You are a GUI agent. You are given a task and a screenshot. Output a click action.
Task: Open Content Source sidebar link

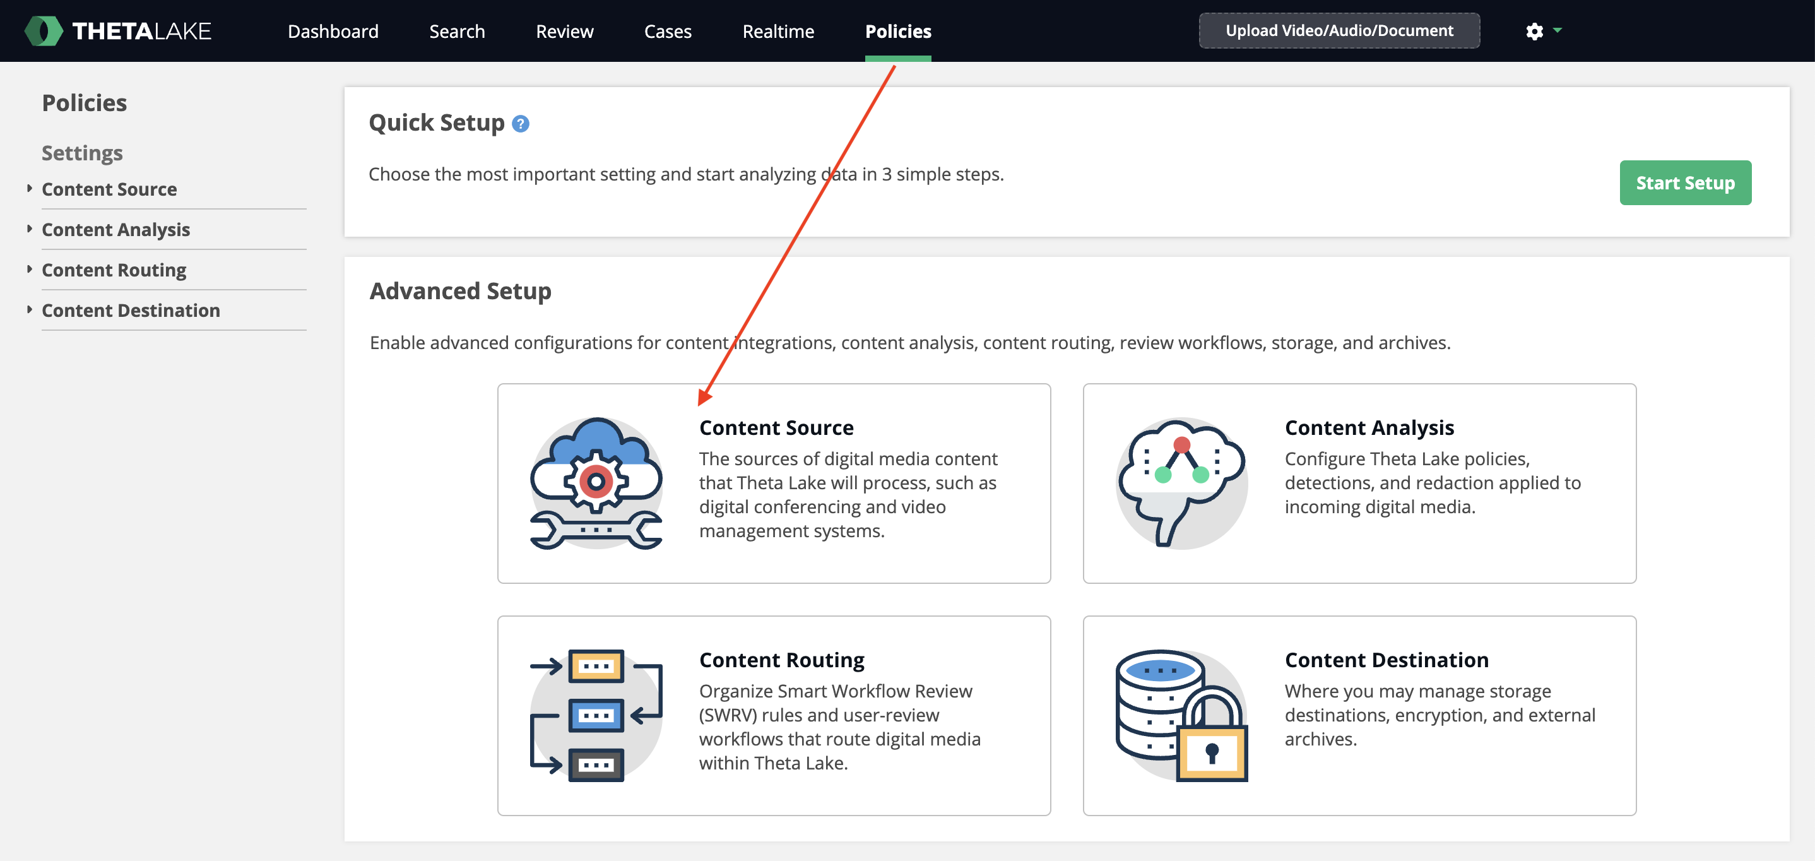point(109,189)
